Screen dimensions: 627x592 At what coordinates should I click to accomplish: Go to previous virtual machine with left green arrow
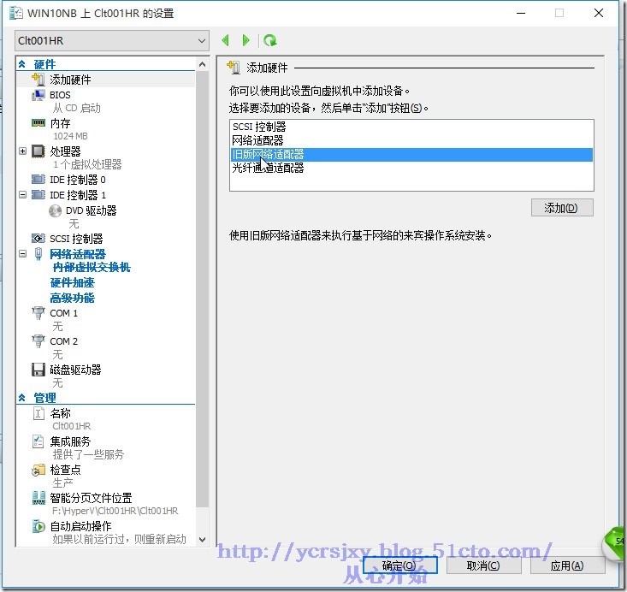click(x=226, y=40)
